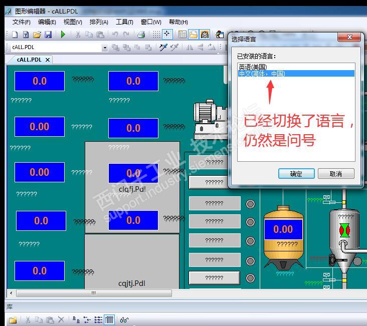
Task: Click the bring to front layer icon
Action: 115,48
